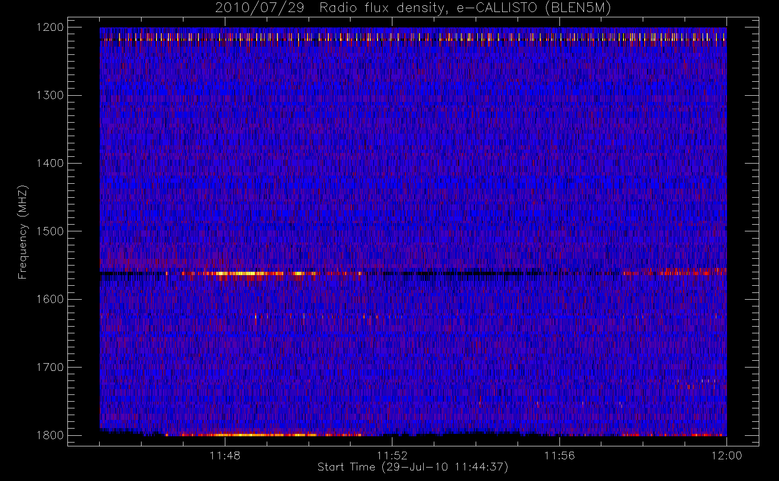This screenshot has height=481, width=779.
Task: Click the 1200 frequency tick label
Action: (50, 27)
